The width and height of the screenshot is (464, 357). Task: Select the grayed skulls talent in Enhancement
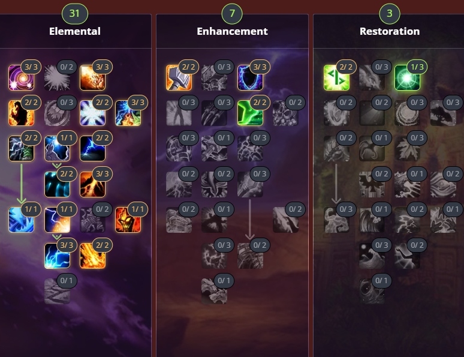(285, 113)
